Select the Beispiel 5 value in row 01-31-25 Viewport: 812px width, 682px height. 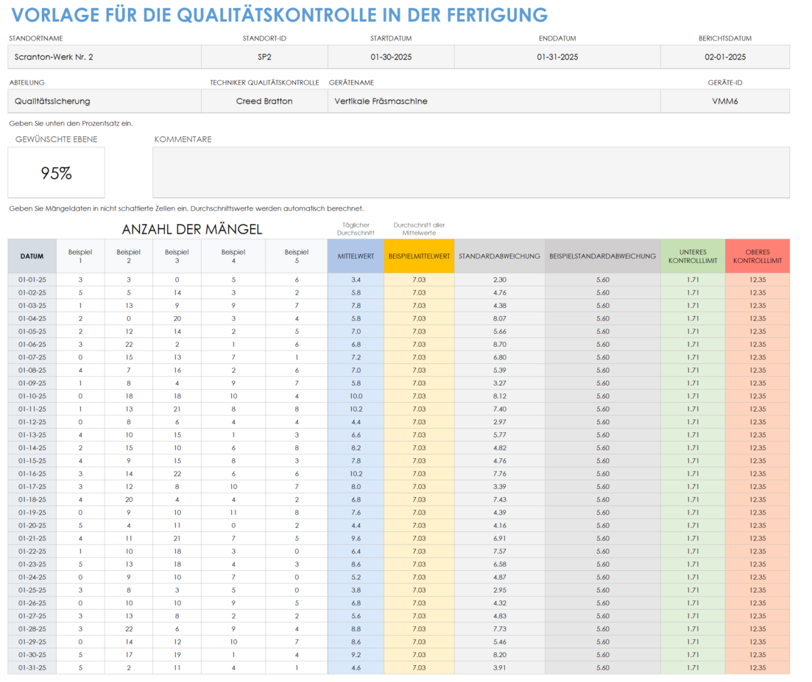(x=296, y=668)
